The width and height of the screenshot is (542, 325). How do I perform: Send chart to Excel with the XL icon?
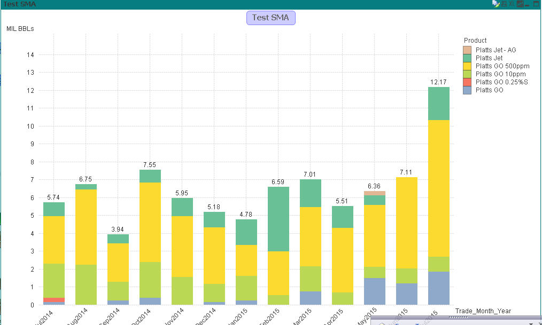pyautogui.click(x=512, y=4)
